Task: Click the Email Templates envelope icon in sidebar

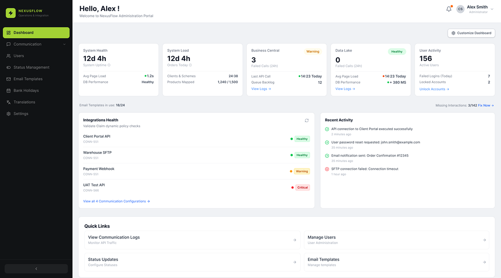Action: click(9, 79)
